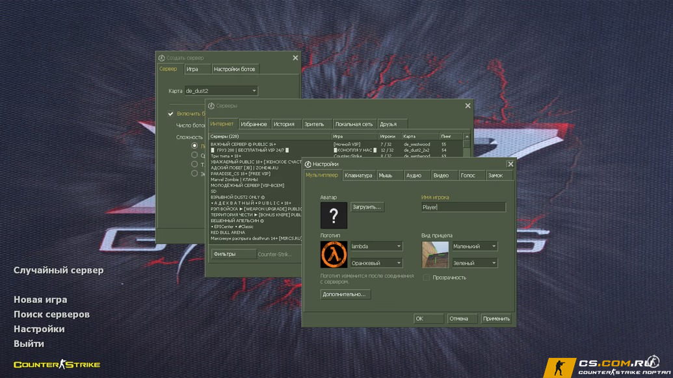Apply changes with Применить

(x=496, y=319)
